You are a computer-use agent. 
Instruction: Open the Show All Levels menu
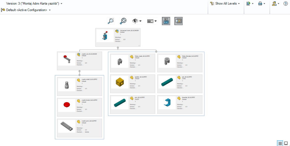tap(225, 4)
